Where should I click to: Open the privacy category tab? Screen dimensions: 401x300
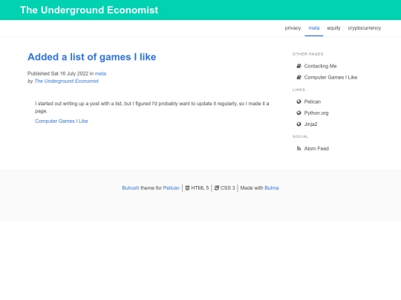293,28
